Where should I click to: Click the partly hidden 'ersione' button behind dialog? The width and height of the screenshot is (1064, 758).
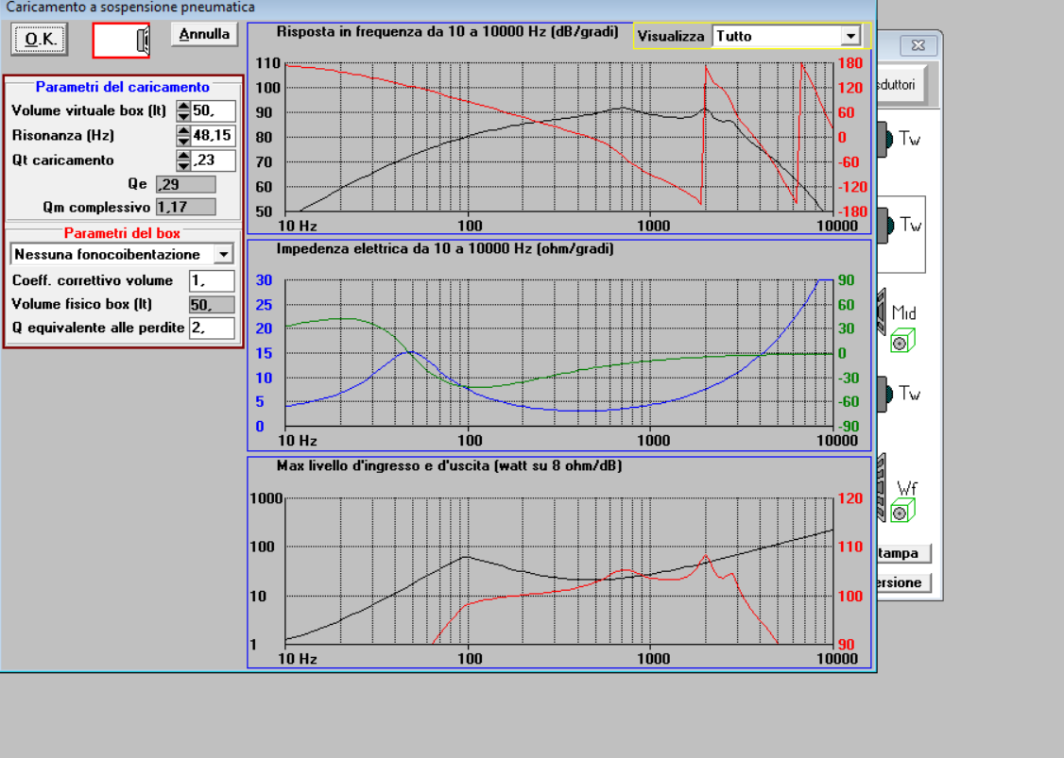coord(904,582)
